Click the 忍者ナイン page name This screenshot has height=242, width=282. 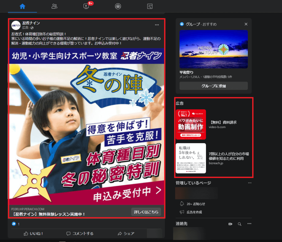coord(31,23)
